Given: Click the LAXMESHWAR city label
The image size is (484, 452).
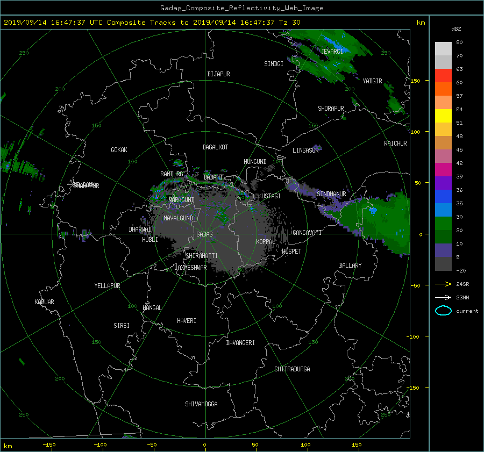Looking at the screenshot, I should (190, 268).
